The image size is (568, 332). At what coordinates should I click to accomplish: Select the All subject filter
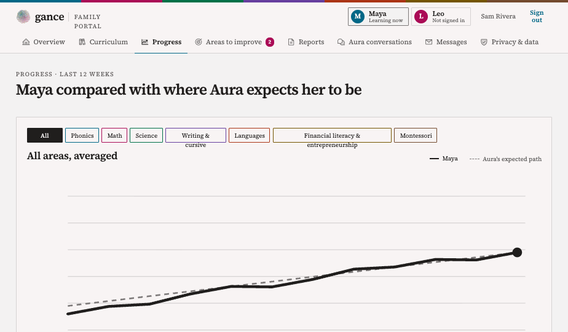tap(44, 135)
